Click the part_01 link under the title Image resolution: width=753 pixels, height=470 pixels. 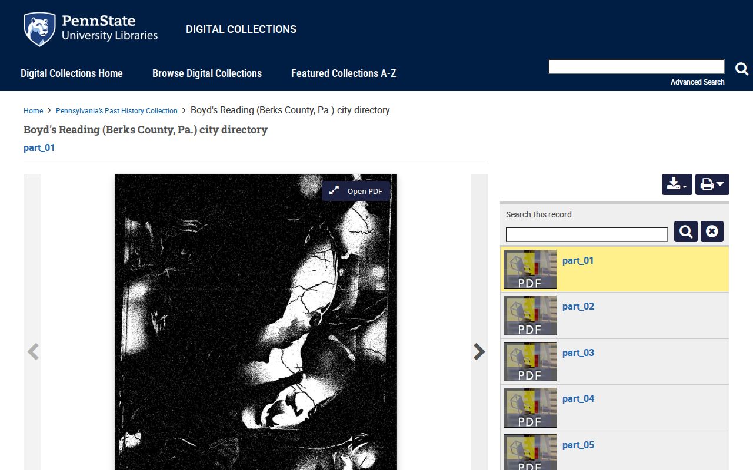[x=39, y=147]
